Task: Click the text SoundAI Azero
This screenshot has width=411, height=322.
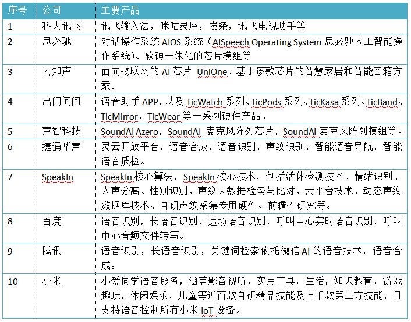Action: tap(129, 132)
